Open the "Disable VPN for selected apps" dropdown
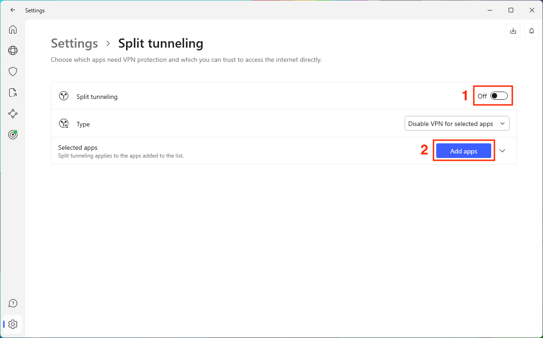 point(457,124)
